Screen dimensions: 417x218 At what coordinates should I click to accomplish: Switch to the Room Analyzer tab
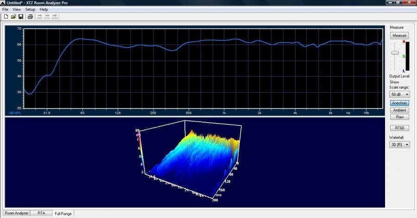17,213
